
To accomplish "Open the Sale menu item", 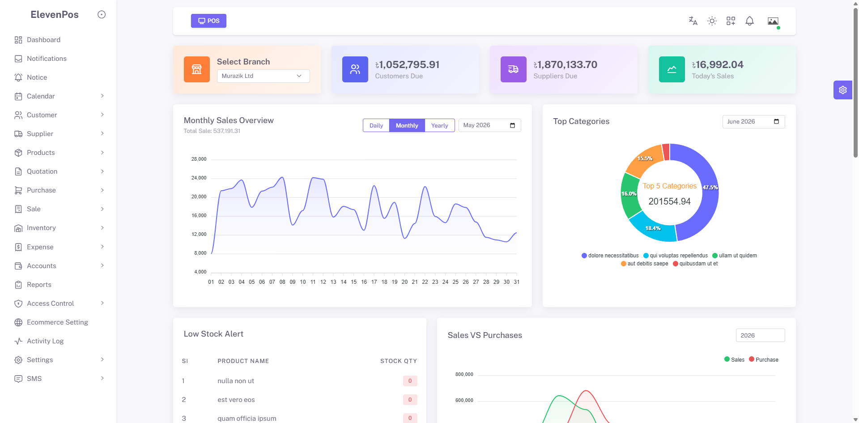I will 59,209.
